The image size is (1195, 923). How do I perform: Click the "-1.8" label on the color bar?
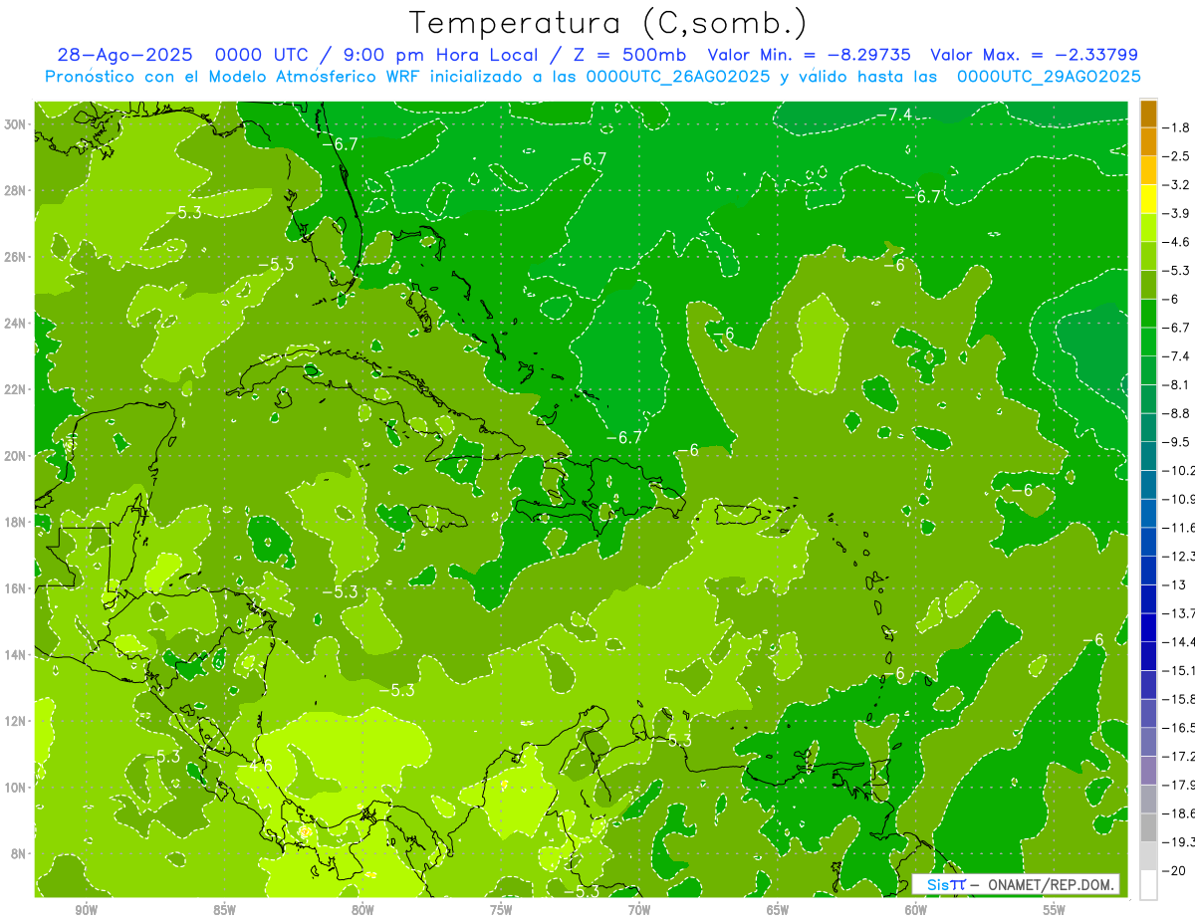tap(1176, 127)
